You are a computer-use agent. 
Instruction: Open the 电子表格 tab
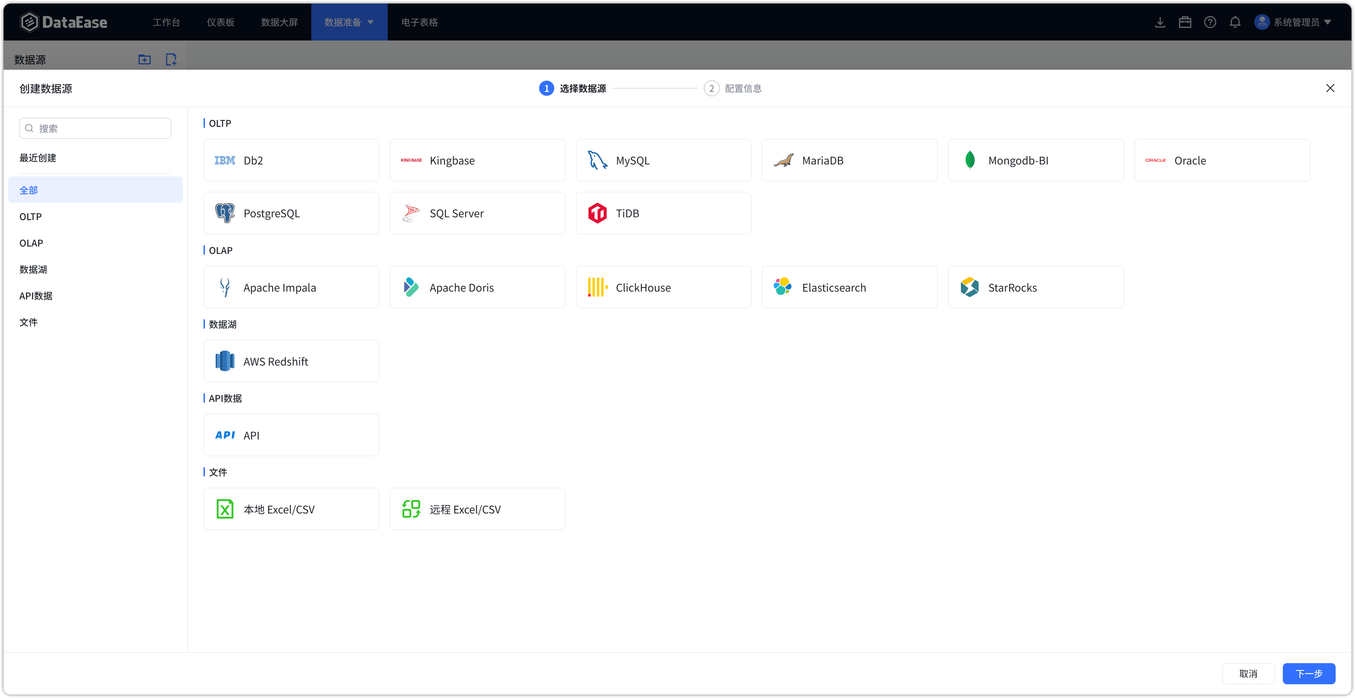[419, 22]
